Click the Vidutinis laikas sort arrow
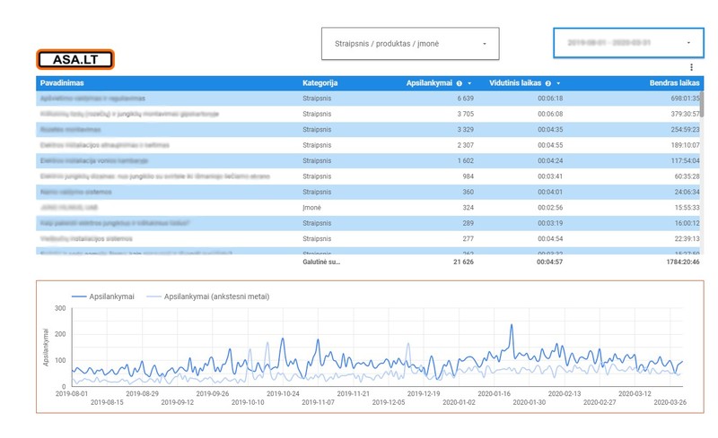The image size is (718, 438). 558,83
